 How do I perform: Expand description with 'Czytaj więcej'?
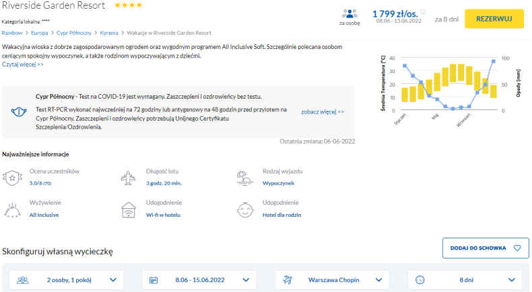click(x=23, y=64)
